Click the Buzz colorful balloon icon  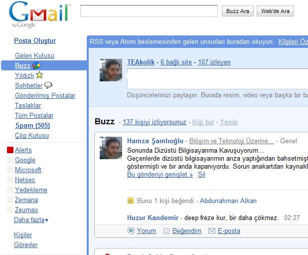coord(36,65)
